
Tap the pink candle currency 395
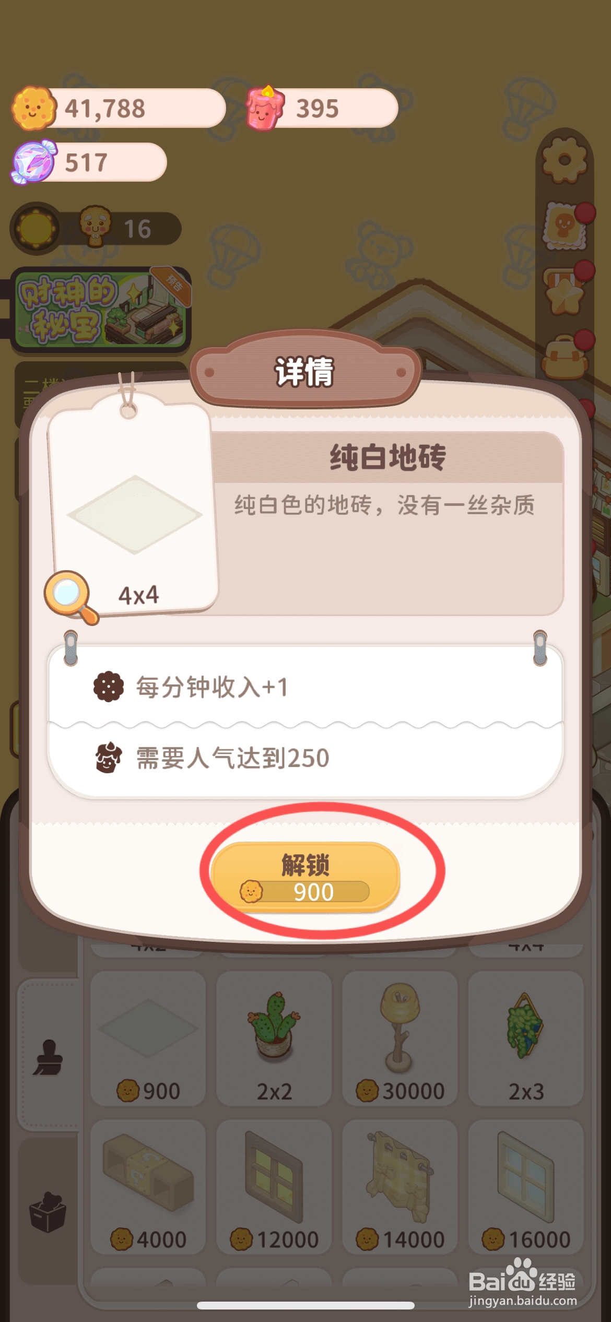322,108
